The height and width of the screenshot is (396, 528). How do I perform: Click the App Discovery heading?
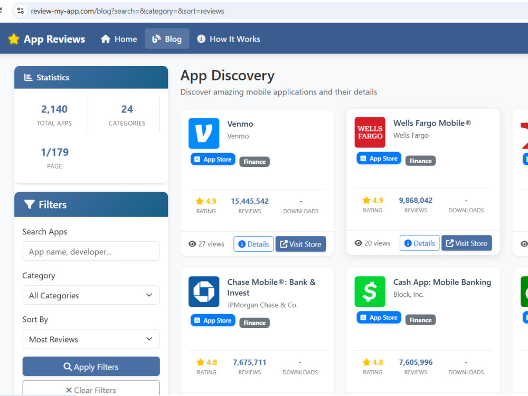227,76
